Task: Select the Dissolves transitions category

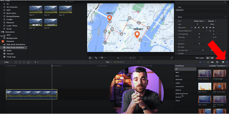Action: (x=179, y=80)
